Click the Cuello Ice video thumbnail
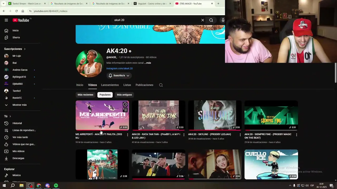 pos(271,165)
